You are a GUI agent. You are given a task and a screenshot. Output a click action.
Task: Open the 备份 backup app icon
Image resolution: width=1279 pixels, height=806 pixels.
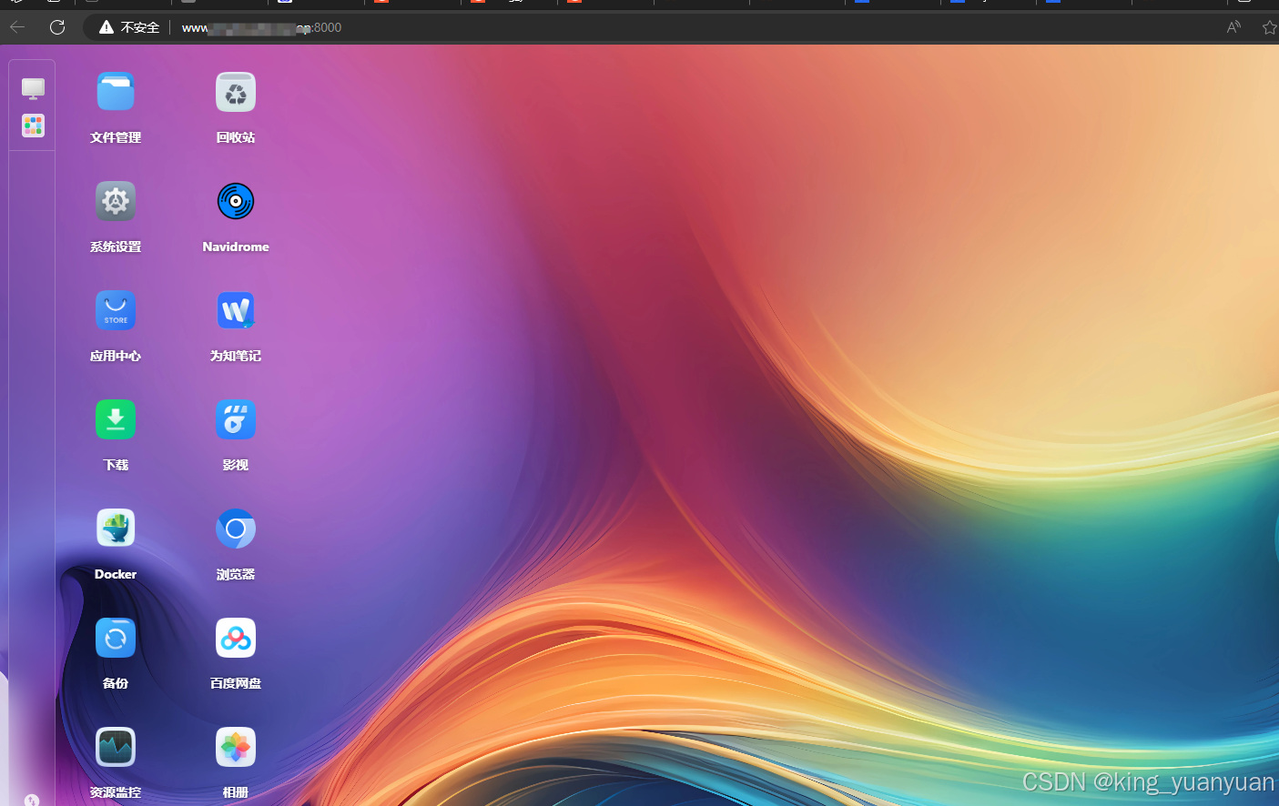tap(116, 639)
